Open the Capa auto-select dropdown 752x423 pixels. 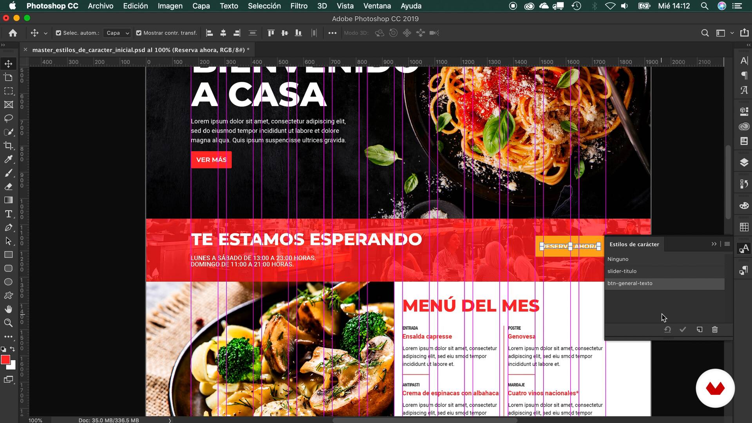coord(117,33)
